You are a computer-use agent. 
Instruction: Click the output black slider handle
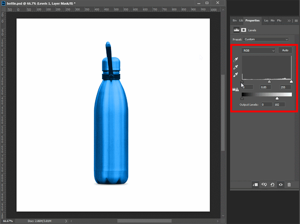pos(242,98)
